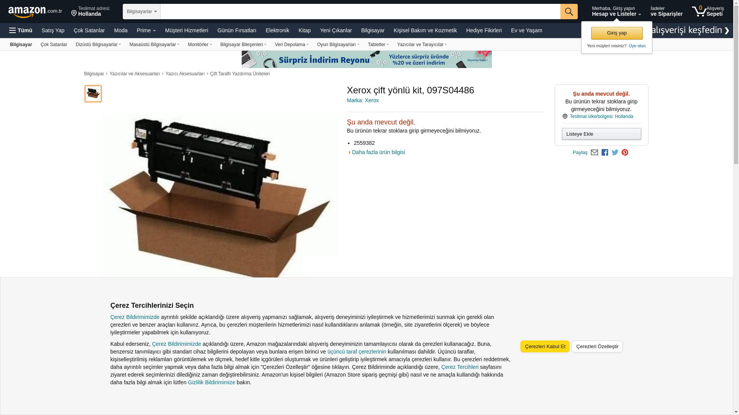739x415 pixels.
Task: Share product on Twitter icon
Action: click(x=615, y=153)
